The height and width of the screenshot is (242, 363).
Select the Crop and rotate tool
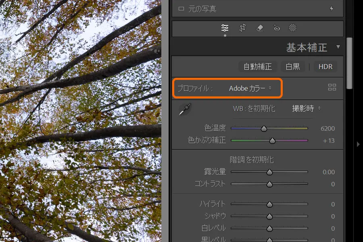click(242, 28)
